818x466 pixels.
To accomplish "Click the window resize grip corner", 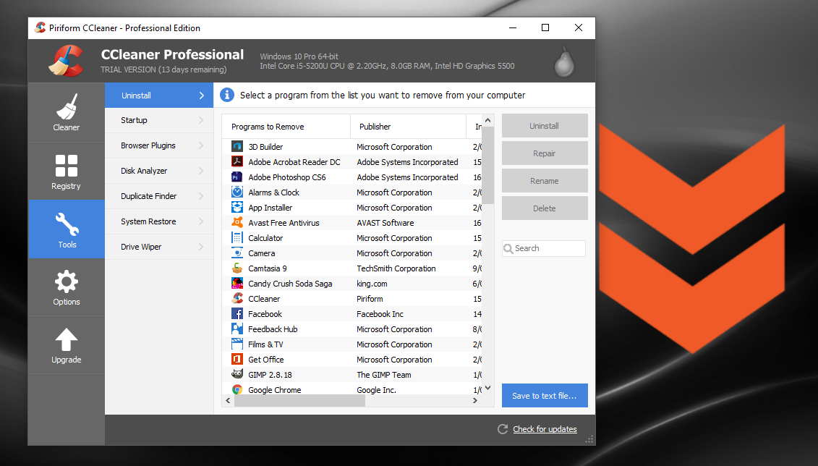I will click(x=589, y=440).
